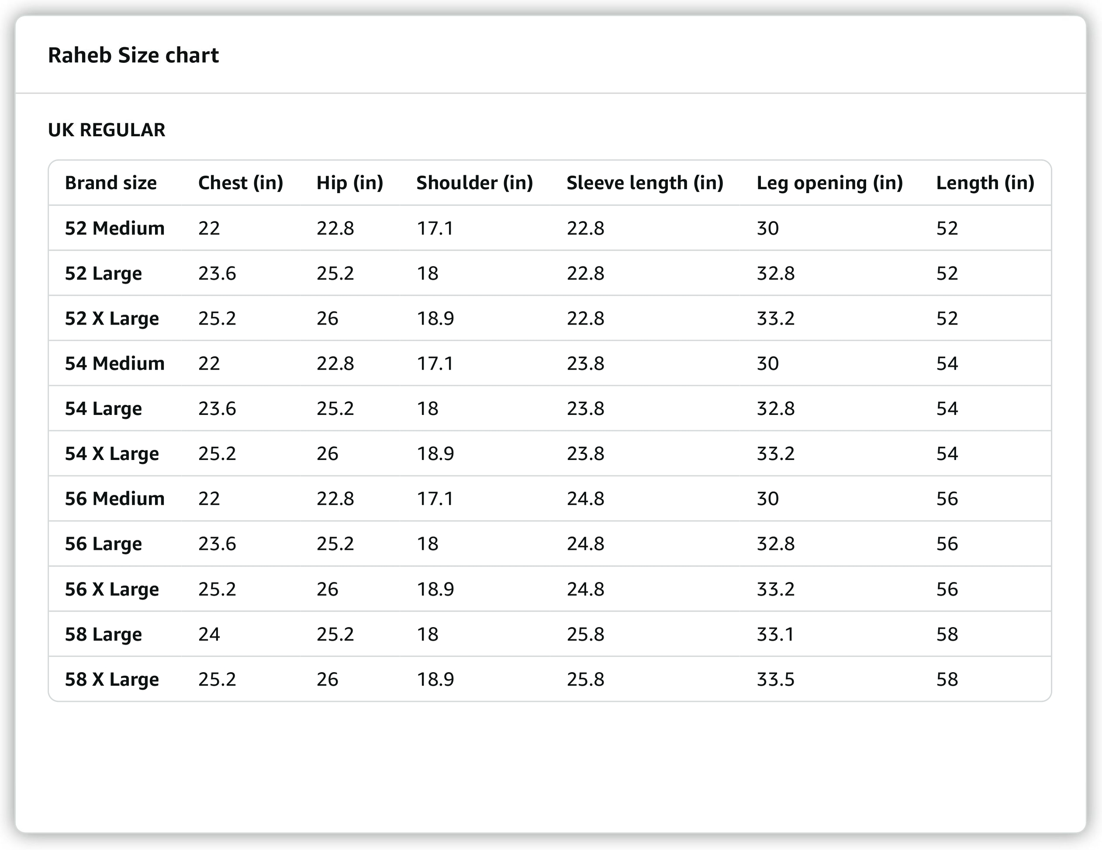Click the 'Raheb Size chart' title
The height and width of the screenshot is (850, 1102).
tap(133, 55)
